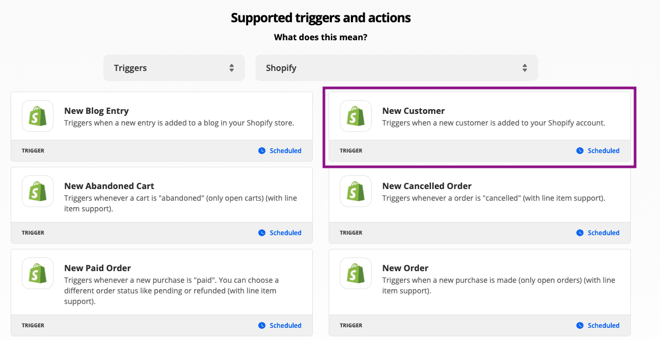660x340 pixels.
Task: Open the New Abandoned Cart trigger
Action: pyautogui.click(x=109, y=186)
